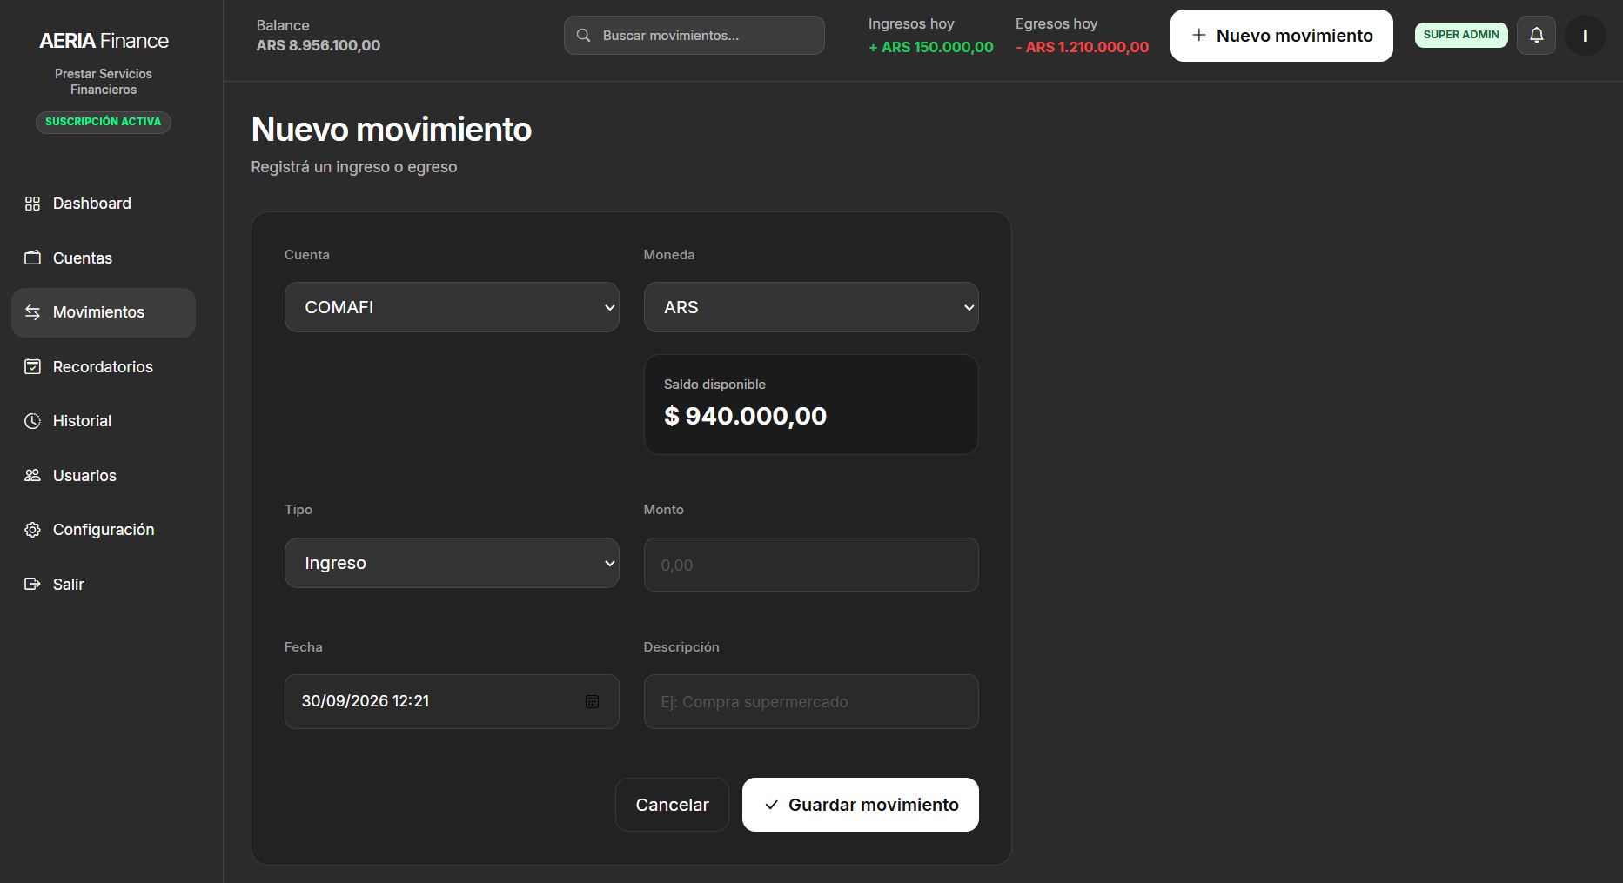Click the Buscar movimientos search box
The image size is (1623, 883).
[x=694, y=36]
